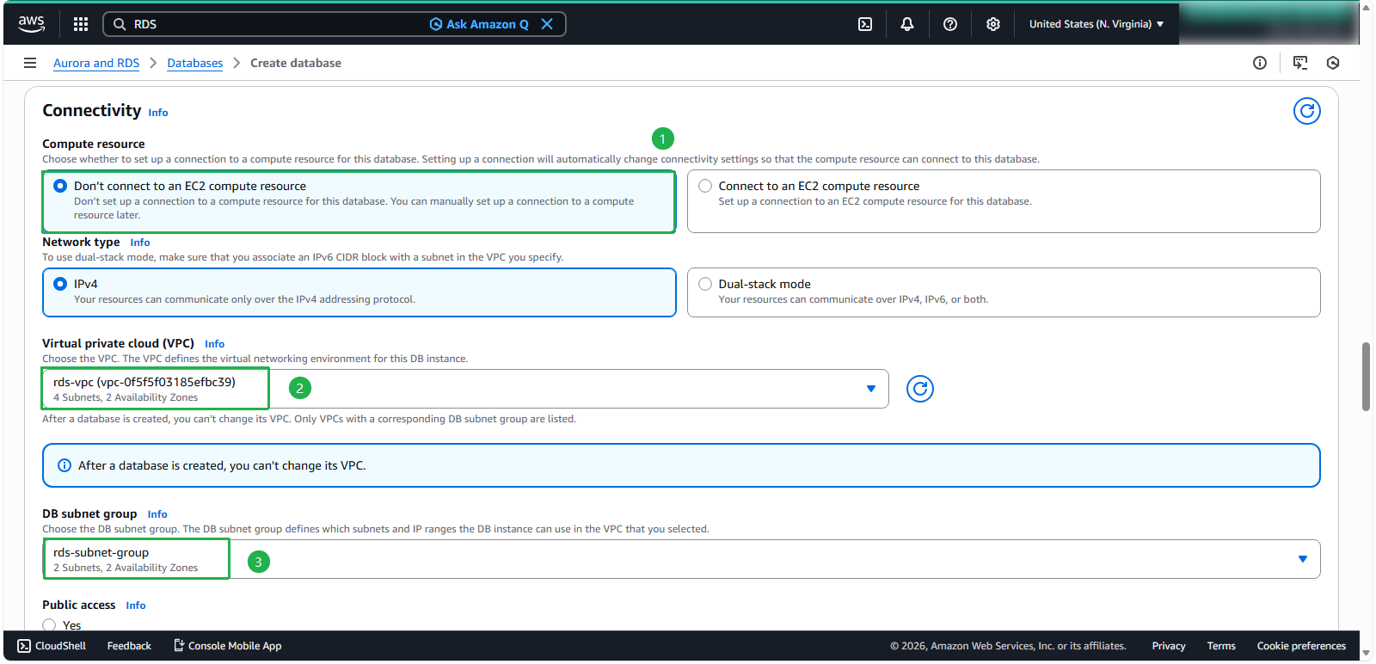Image resolution: width=1376 pixels, height=664 pixels.
Task: Open the AWS home logo
Action: [32, 24]
